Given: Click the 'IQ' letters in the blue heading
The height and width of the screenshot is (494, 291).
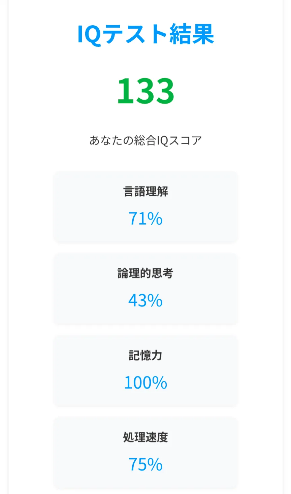Looking at the screenshot, I should [x=89, y=34].
